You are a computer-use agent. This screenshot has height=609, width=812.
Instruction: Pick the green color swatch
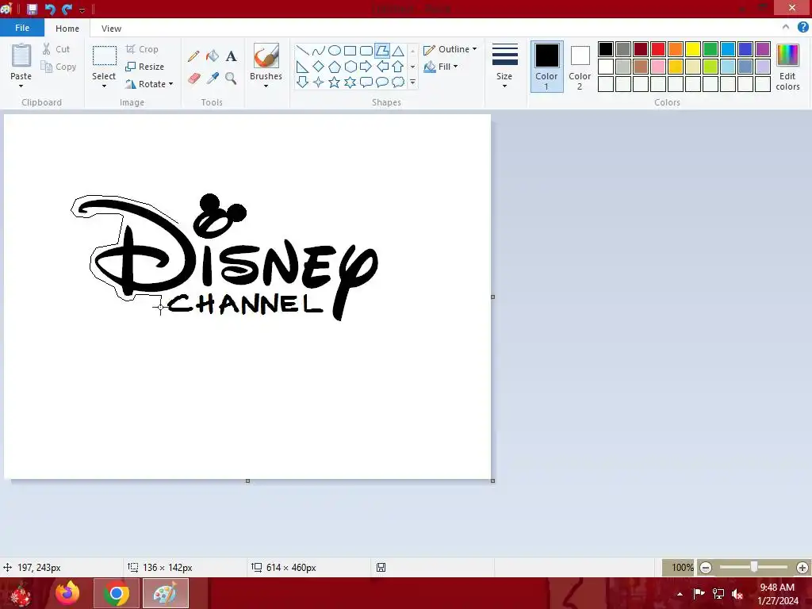tap(710, 49)
